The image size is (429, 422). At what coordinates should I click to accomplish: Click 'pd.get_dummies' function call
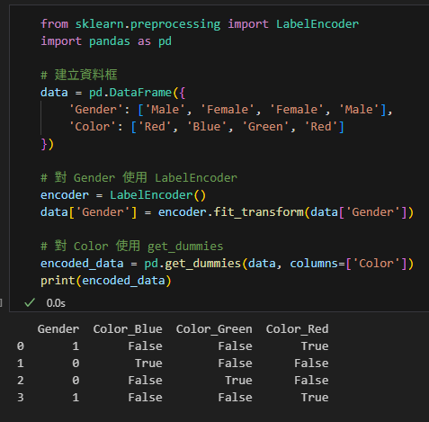click(x=192, y=264)
